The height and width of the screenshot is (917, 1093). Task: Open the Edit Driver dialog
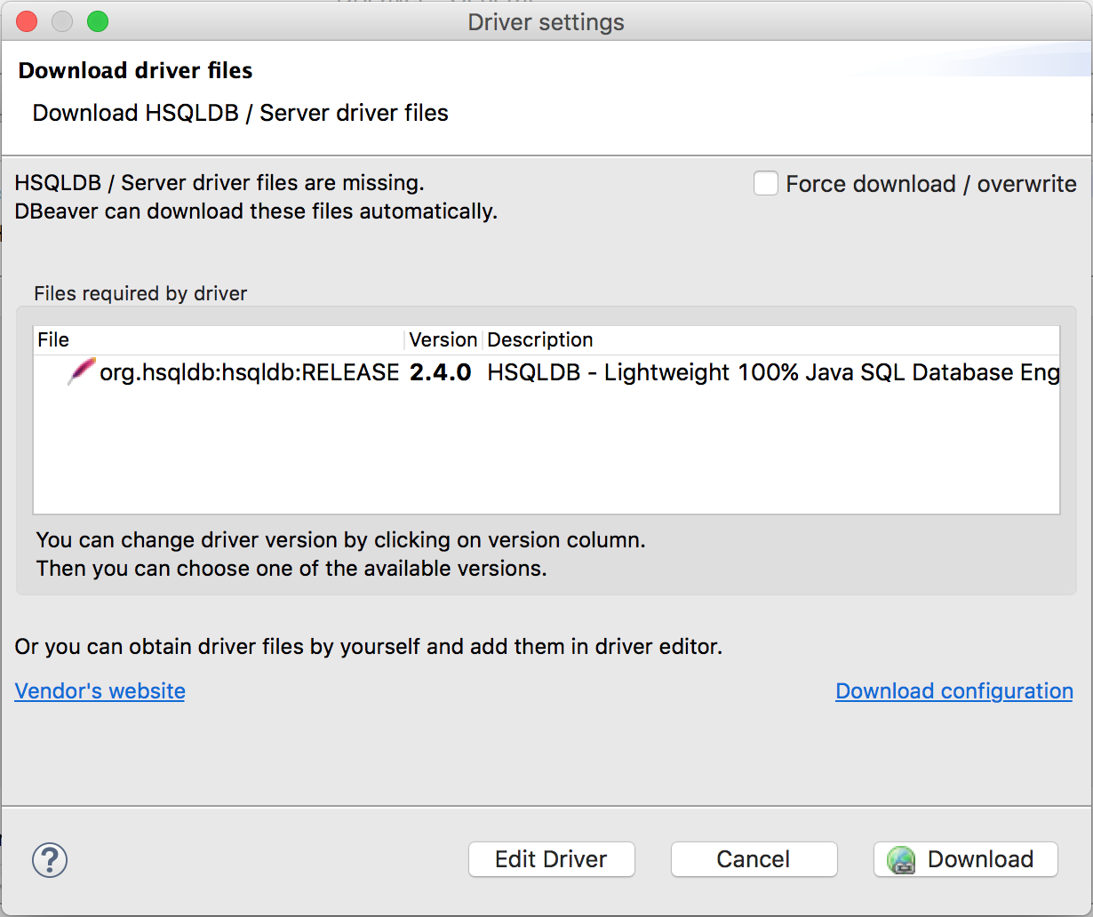551,859
